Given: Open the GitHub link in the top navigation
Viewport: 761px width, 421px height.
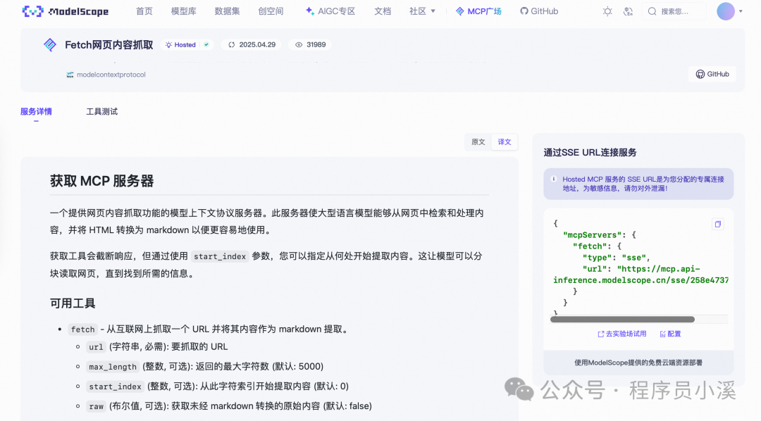Looking at the screenshot, I should click(x=539, y=11).
